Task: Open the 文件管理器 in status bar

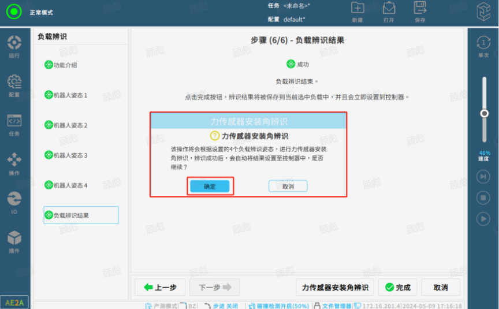Action: (x=336, y=306)
